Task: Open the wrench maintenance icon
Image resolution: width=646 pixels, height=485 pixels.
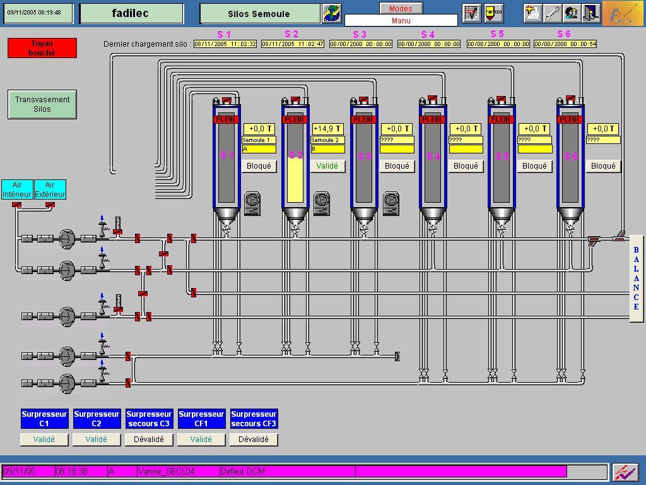Action: (x=552, y=13)
